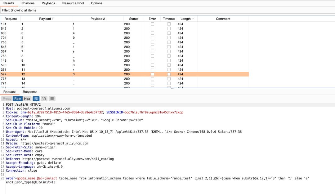Switch to Raw view
This screenshot has height=194, width=335.
(x=17, y=99)
